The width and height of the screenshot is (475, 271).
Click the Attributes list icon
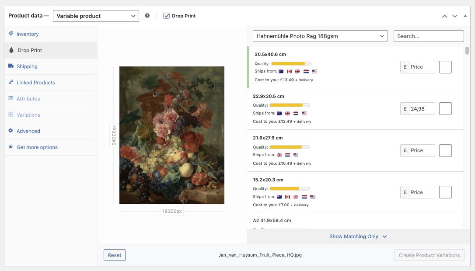click(11, 98)
